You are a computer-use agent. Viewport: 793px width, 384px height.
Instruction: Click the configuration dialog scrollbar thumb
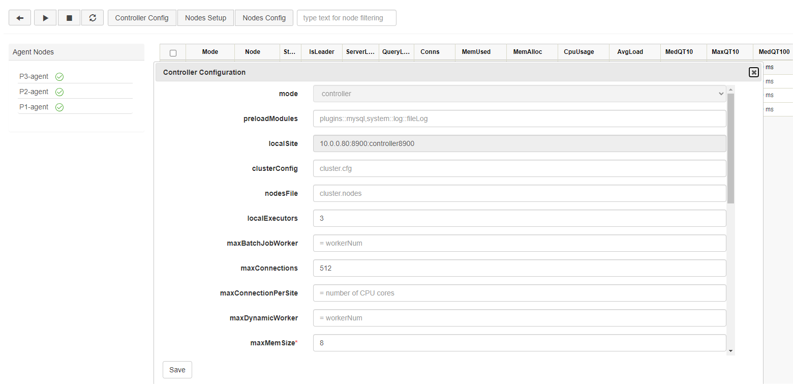click(730, 147)
